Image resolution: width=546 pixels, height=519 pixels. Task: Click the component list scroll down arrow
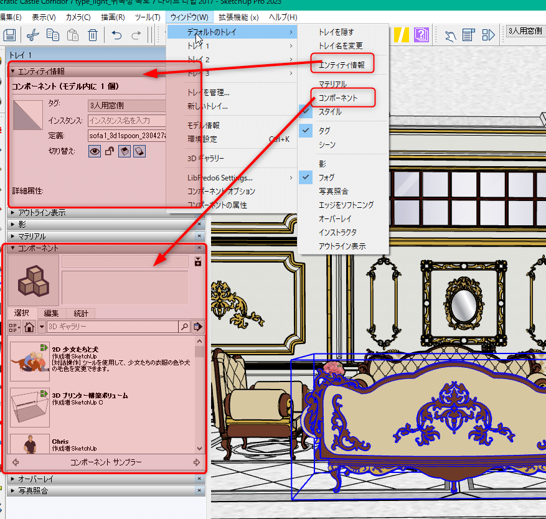(199, 448)
